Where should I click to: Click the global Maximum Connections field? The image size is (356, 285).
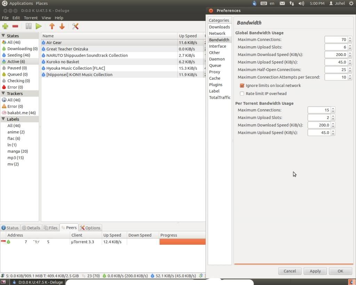tap(336, 40)
